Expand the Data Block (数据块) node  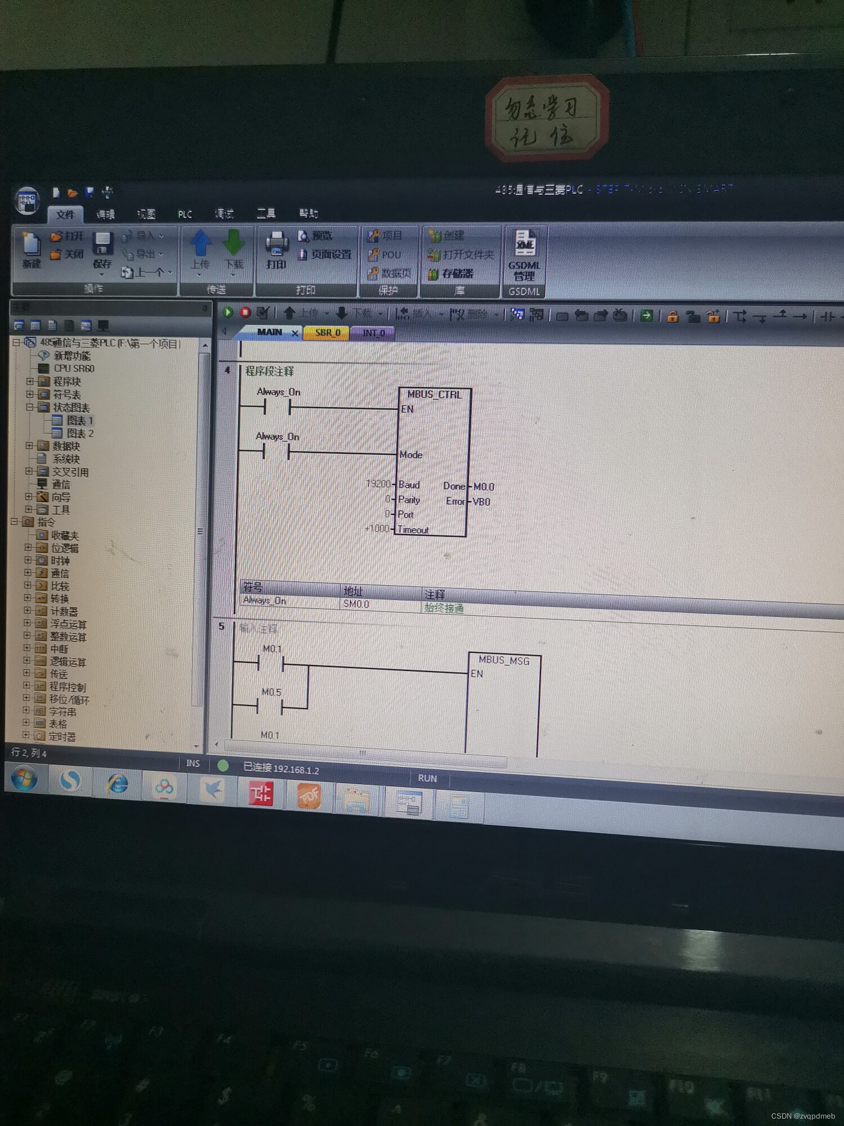tap(29, 445)
